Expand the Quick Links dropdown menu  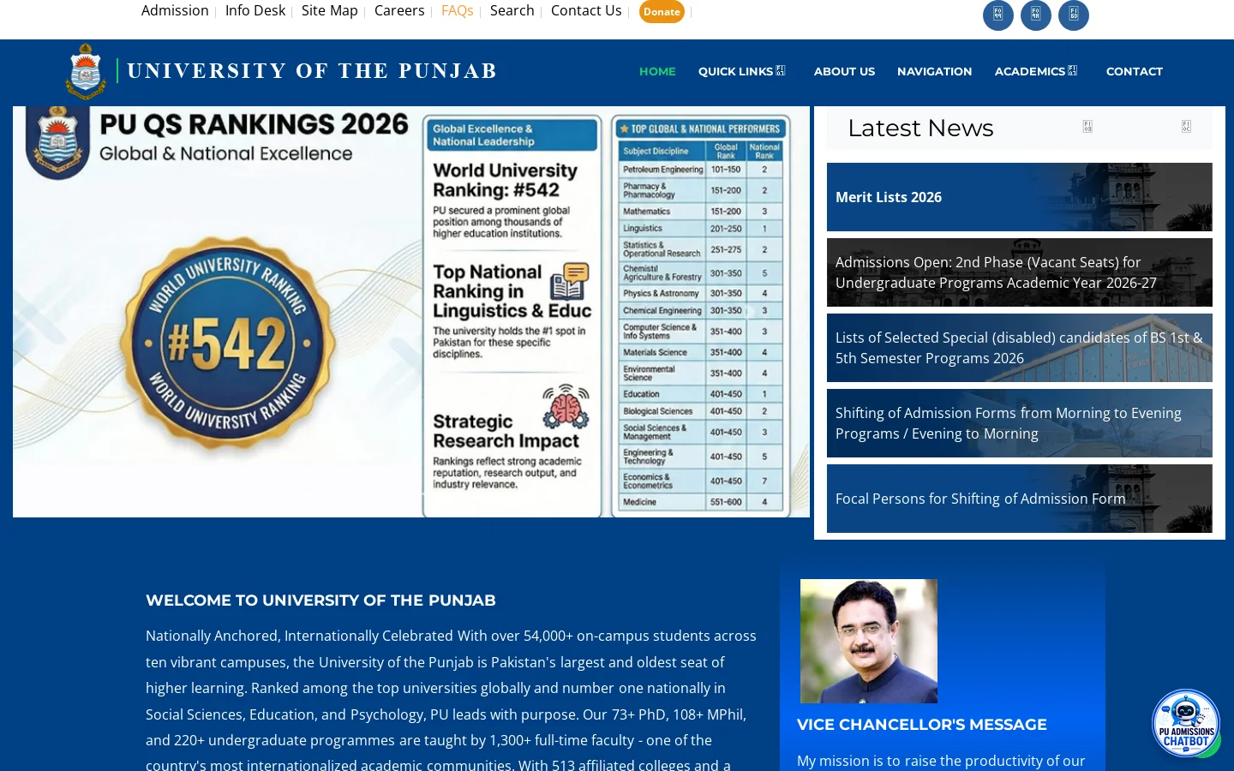click(741, 71)
